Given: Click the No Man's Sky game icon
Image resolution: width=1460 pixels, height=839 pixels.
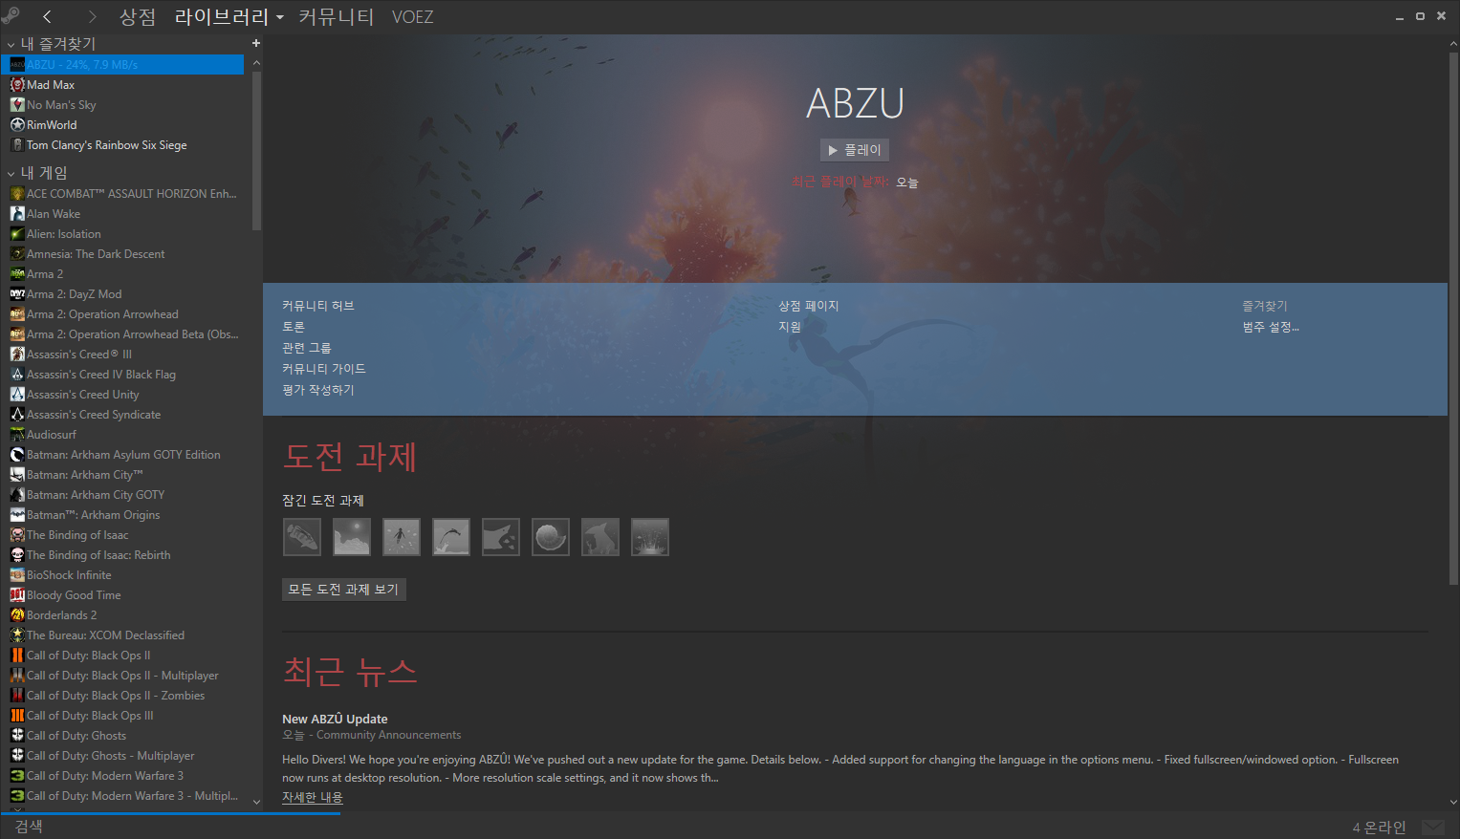Looking at the screenshot, I should click(x=17, y=105).
